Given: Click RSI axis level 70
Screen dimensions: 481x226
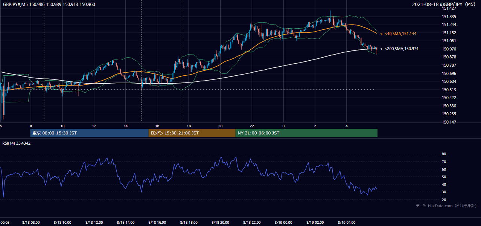Looking at the screenshot, I should tap(444, 162).
